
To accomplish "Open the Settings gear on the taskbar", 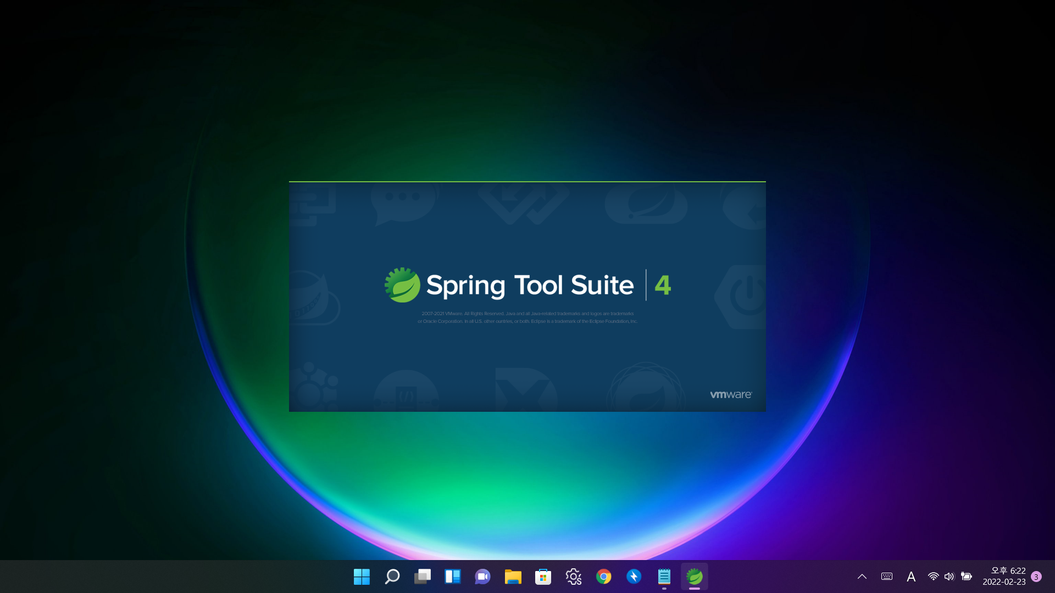I will 573,577.
